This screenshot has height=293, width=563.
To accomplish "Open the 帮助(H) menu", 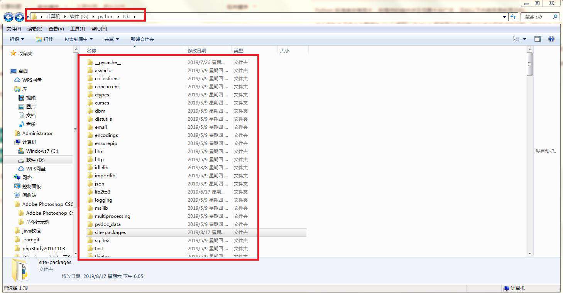I will (x=99, y=29).
